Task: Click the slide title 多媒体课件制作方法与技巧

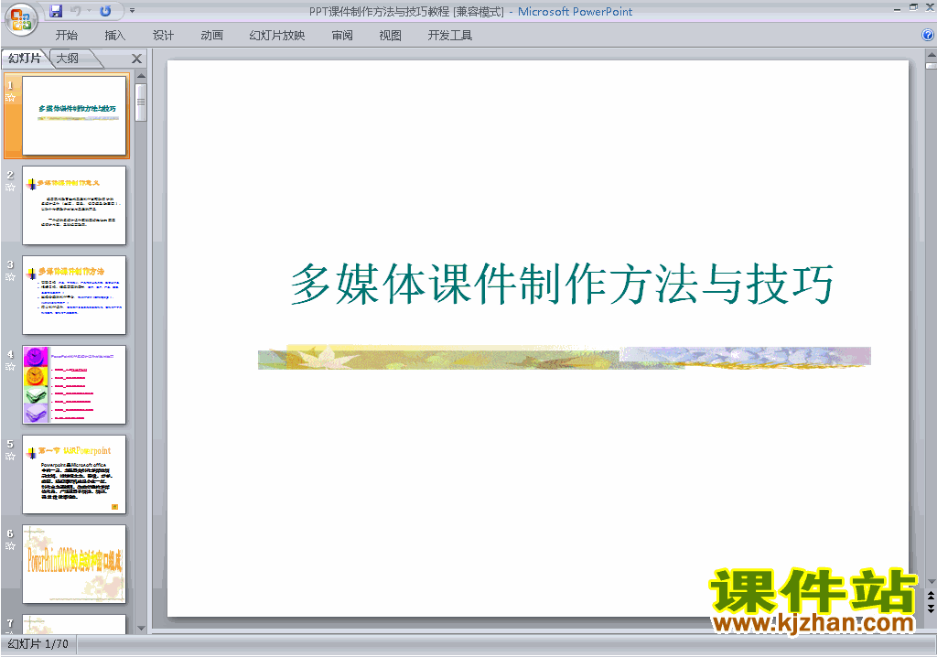Action: [562, 284]
